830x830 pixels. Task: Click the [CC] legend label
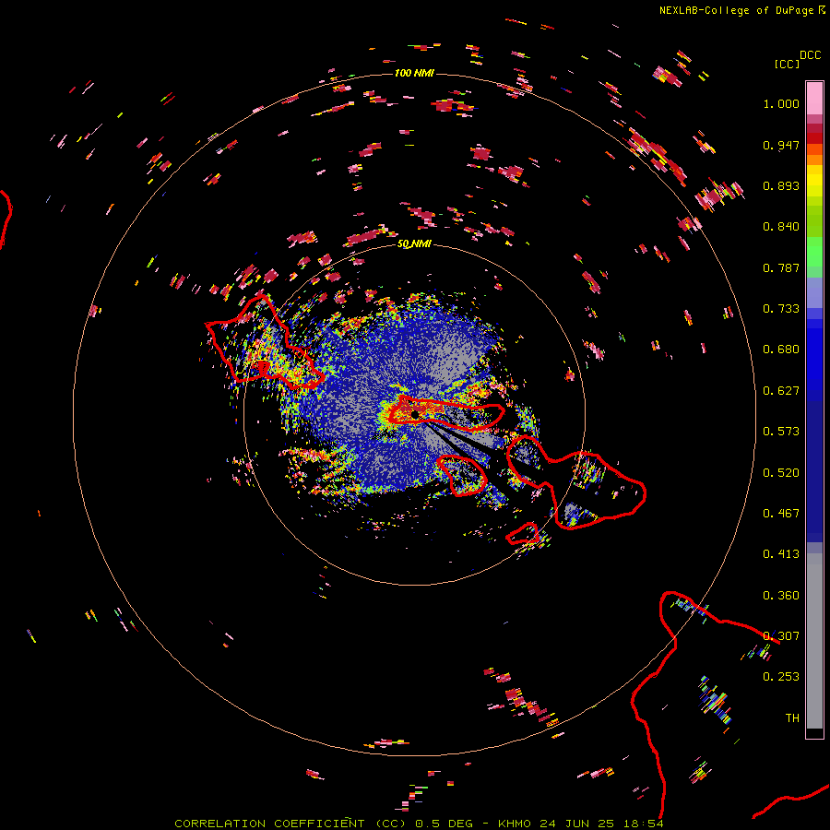(x=787, y=64)
